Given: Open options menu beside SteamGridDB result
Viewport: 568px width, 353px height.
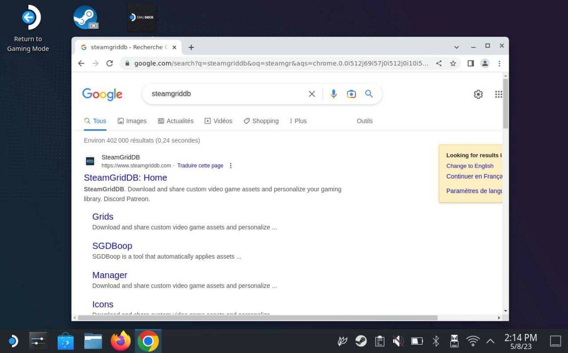Looking at the screenshot, I should tap(231, 166).
